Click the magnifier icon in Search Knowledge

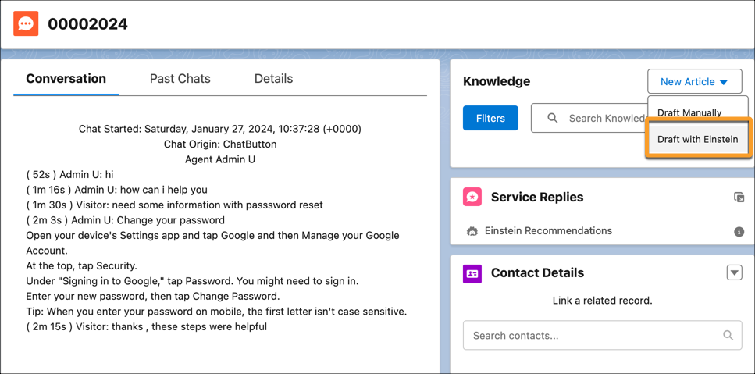[x=553, y=118]
